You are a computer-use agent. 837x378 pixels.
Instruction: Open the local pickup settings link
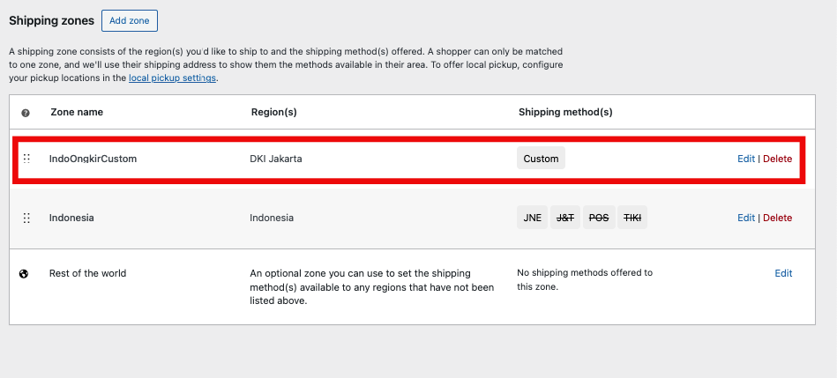[x=172, y=78]
